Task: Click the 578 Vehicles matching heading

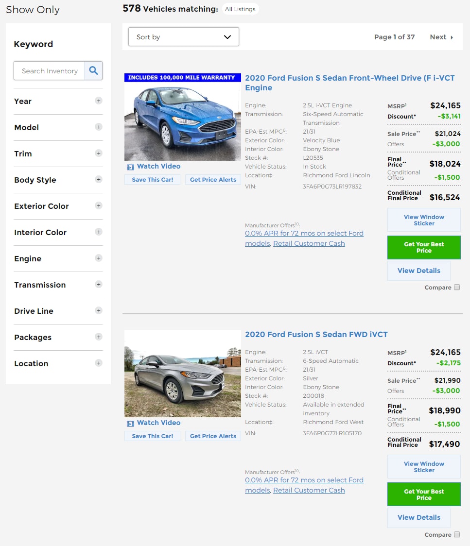Action: point(171,8)
